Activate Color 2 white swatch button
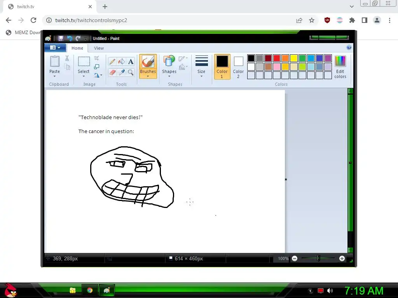The image size is (398, 298). click(238, 67)
